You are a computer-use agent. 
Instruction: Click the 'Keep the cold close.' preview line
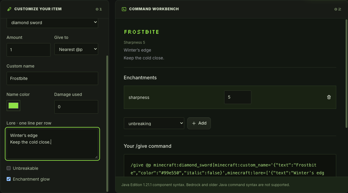coord(144,58)
